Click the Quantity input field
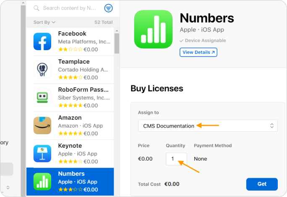 (176, 159)
